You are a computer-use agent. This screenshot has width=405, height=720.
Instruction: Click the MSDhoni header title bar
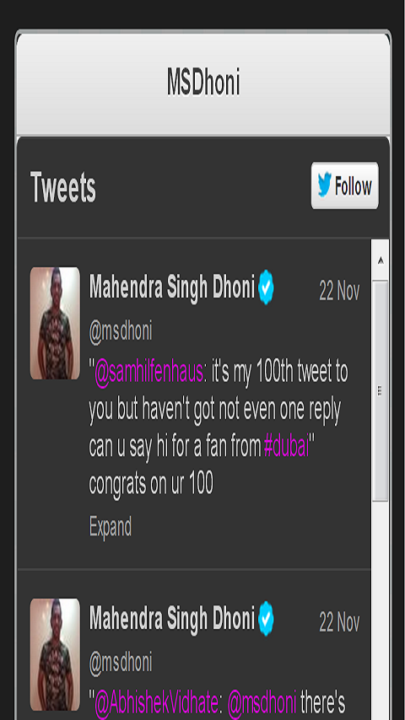(x=203, y=83)
